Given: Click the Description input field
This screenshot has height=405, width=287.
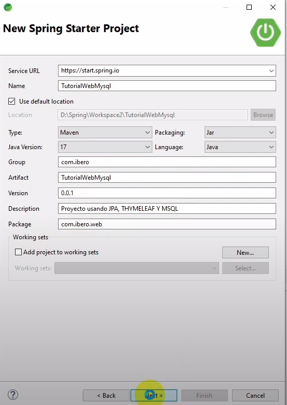Looking at the screenshot, I should 167,208.
